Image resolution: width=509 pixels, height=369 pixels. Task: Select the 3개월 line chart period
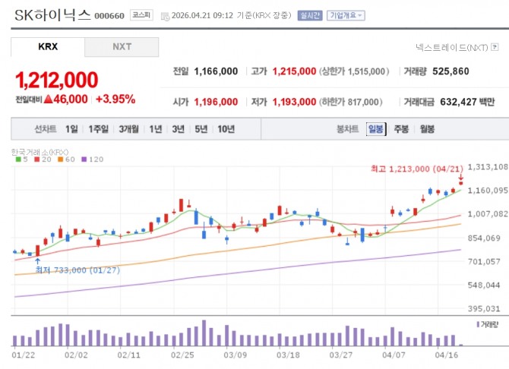click(x=128, y=129)
